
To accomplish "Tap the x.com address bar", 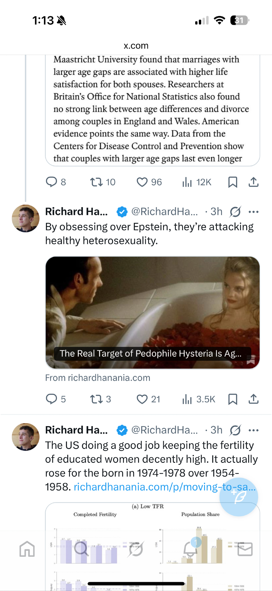I will coord(136,46).
